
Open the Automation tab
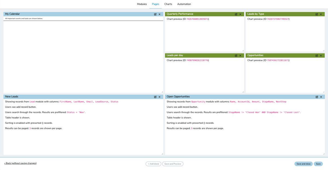184,4
